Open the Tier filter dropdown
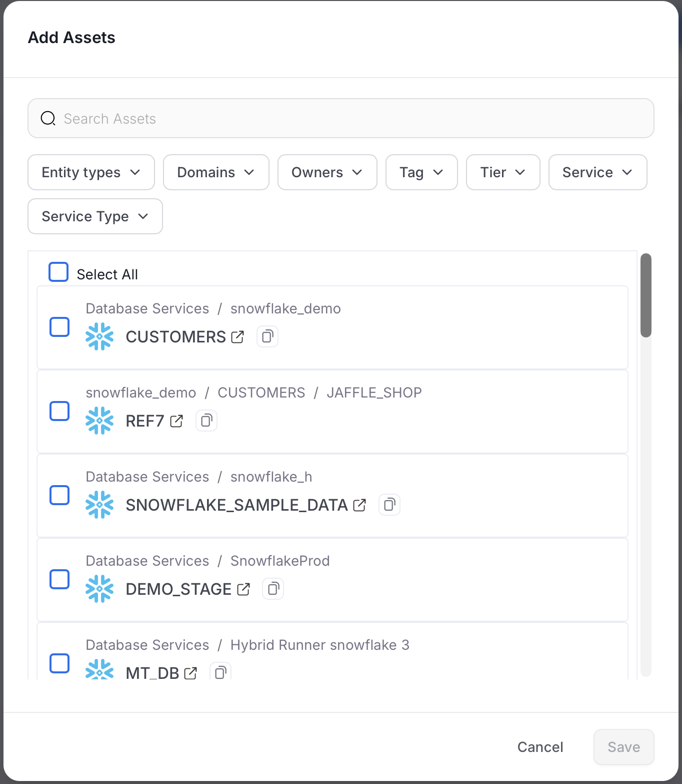The width and height of the screenshot is (682, 784). pyautogui.click(x=503, y=172)
